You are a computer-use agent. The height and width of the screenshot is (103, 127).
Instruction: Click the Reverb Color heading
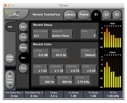42,44
